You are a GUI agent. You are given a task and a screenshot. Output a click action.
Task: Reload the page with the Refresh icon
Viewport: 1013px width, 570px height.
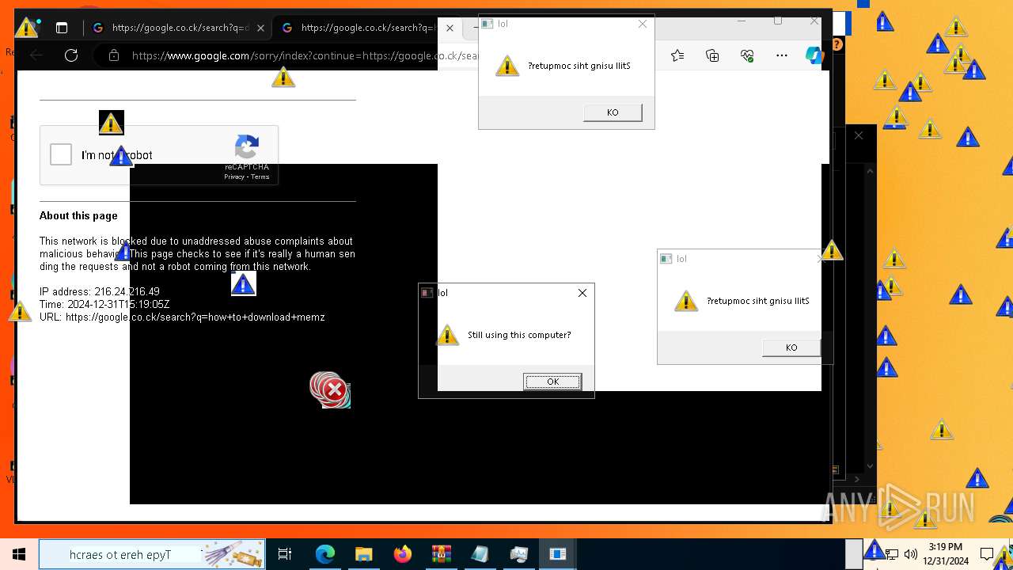pyautogui.click(x=71, y=55)
